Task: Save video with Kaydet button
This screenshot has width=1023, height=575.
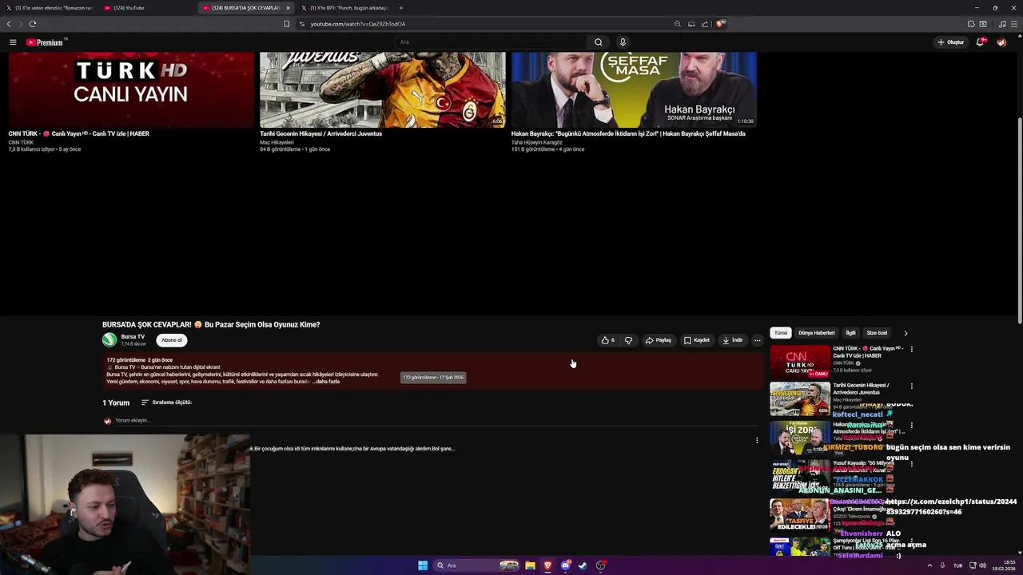Action: 697,340
